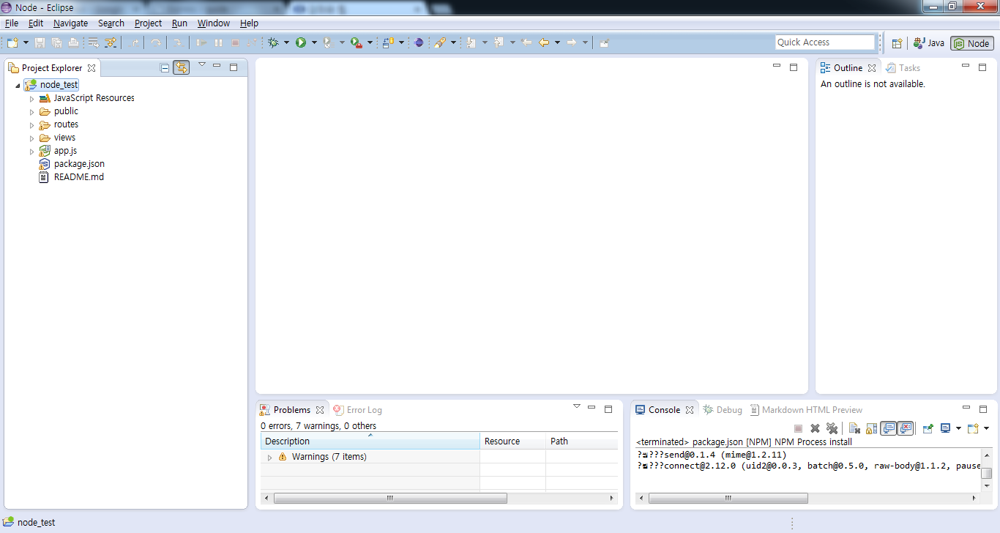The width and height of the screenshot is (1000, 533).
Task: Open the Debug button dropdown arrow
Action: tap(286, 42)
